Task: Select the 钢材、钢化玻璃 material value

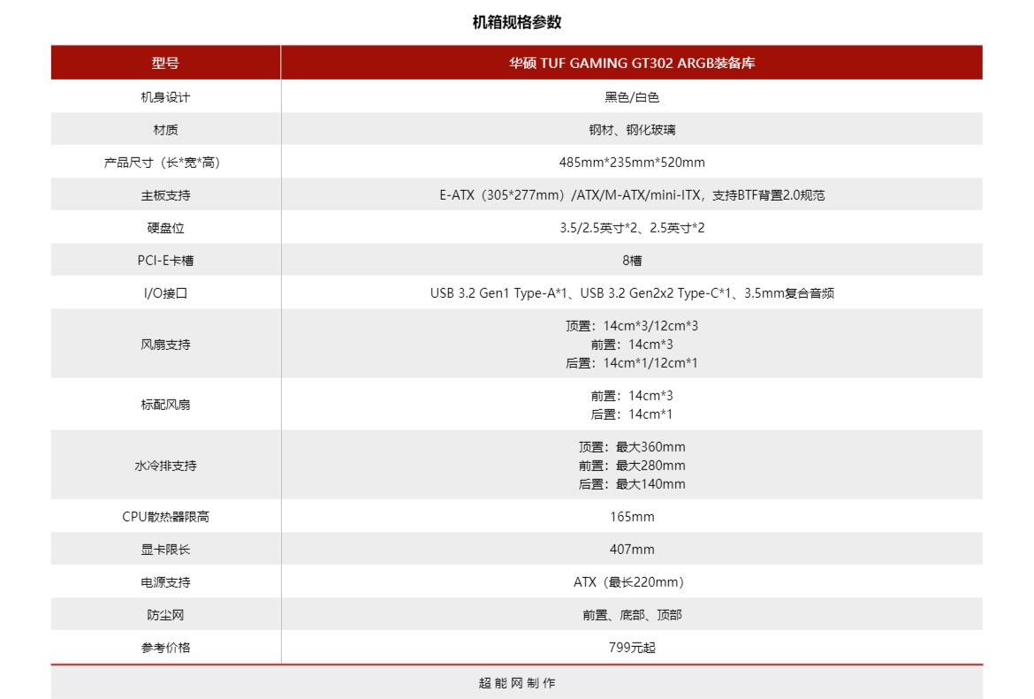Action: (x=631, y=130)
